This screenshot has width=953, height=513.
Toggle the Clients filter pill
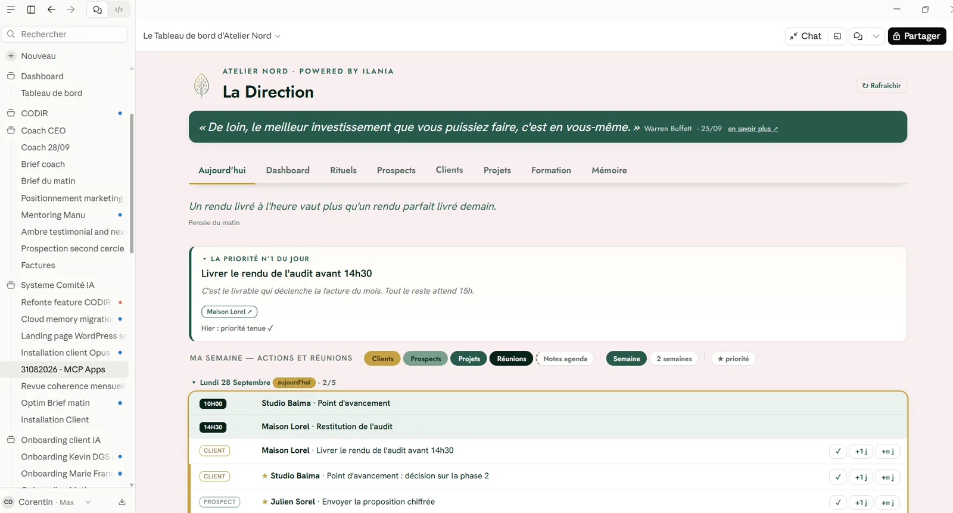click(382, 359)
